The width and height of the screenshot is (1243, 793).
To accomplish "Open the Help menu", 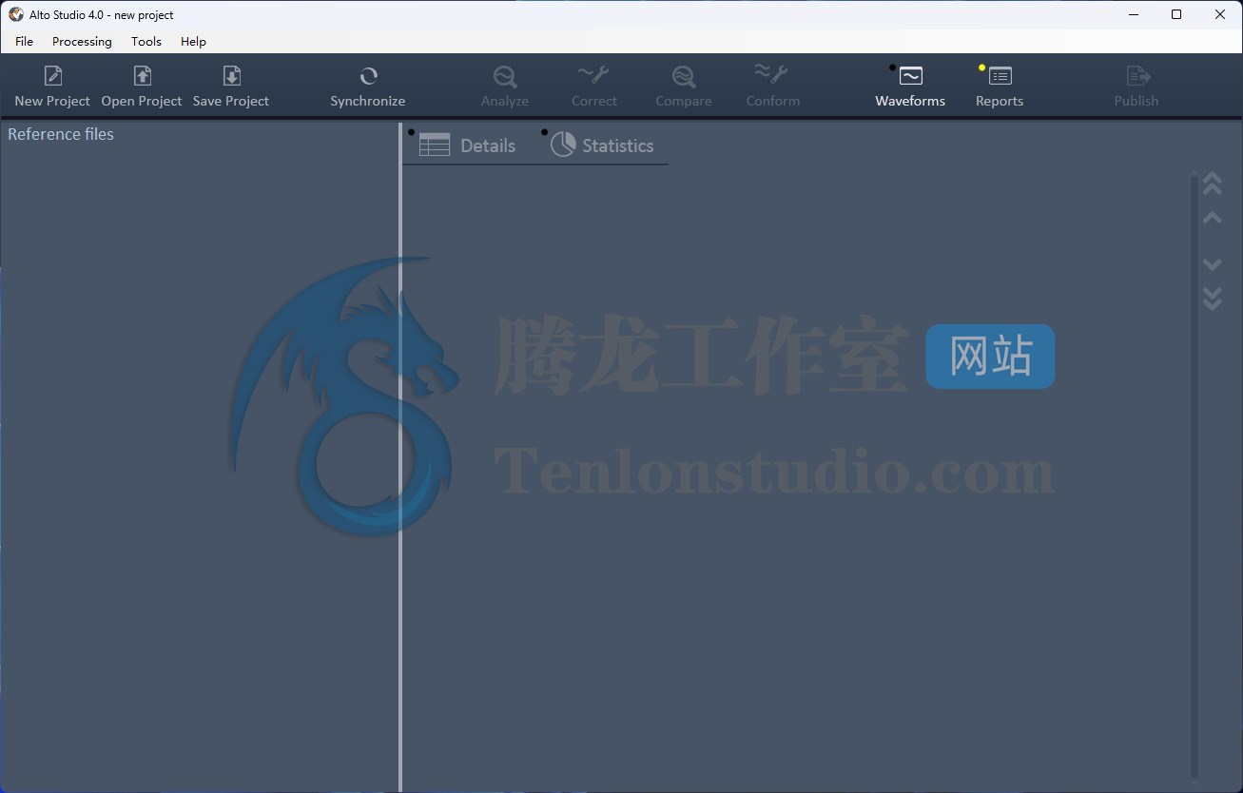I will click(193, 41).
